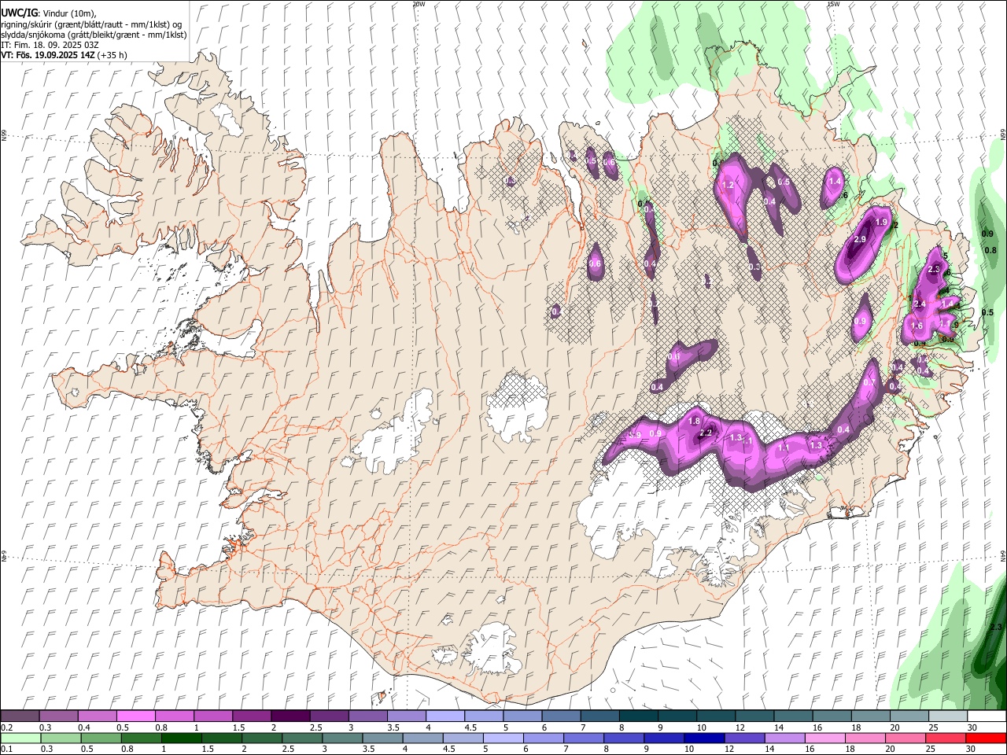The width and height of the screenshot is (1007, 755).
Task: Pick the rain legend swatch between 25 and 30
Action: pos(946,738)
